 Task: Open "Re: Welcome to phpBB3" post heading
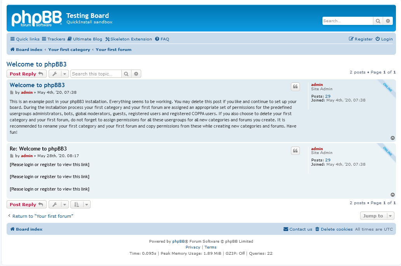coord(38,149)
